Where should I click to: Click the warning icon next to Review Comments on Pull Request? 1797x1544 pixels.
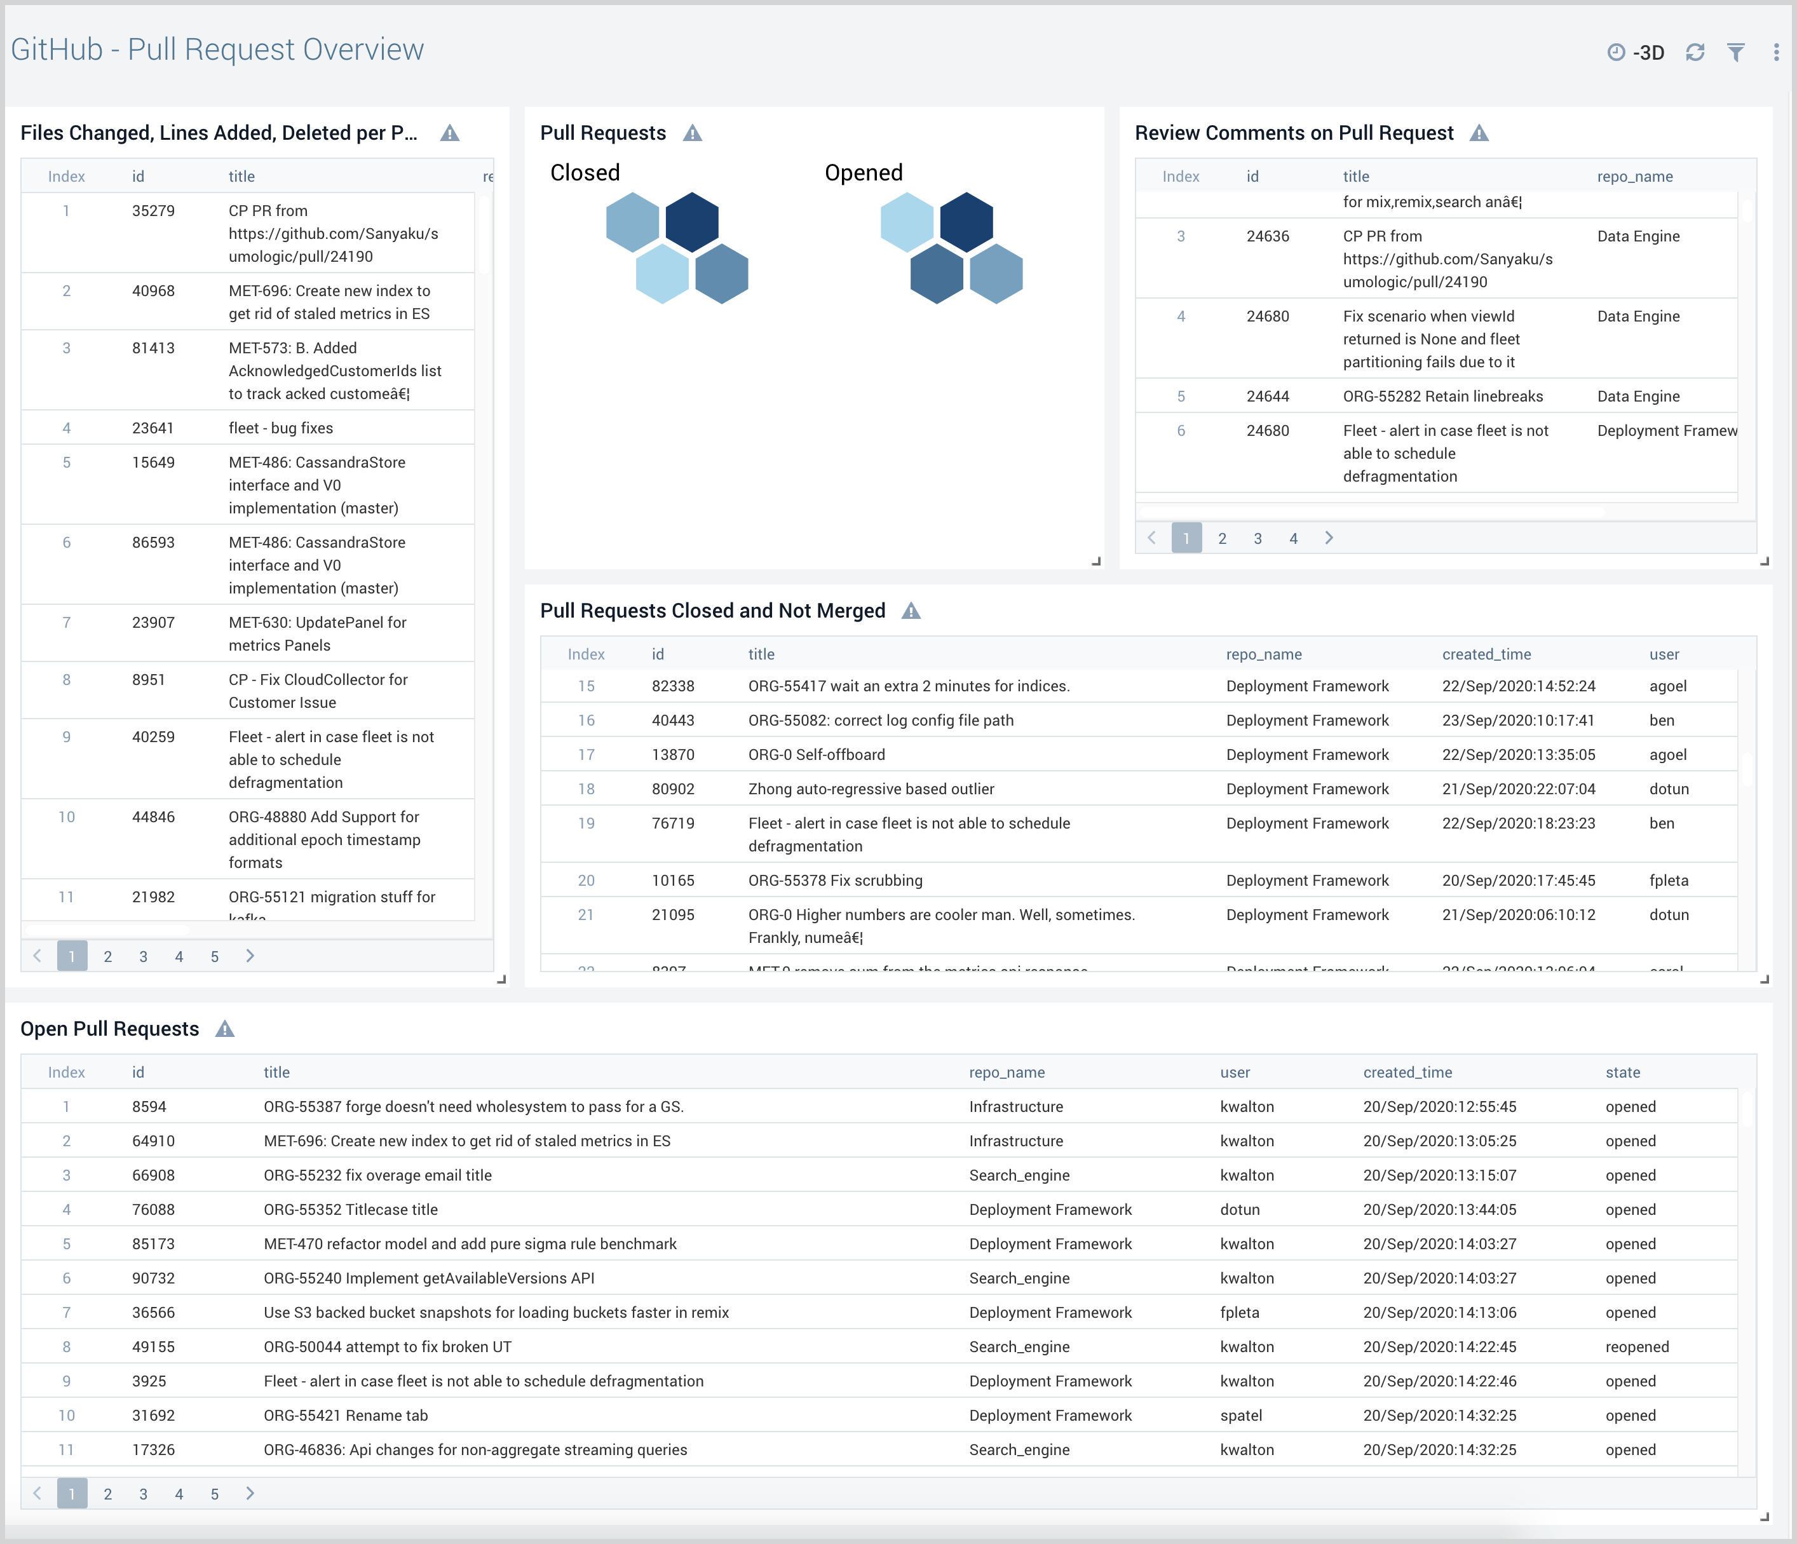point(1481,132)
